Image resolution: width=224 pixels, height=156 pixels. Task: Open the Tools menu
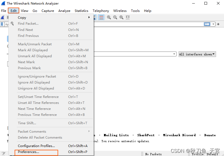point(135,11)
